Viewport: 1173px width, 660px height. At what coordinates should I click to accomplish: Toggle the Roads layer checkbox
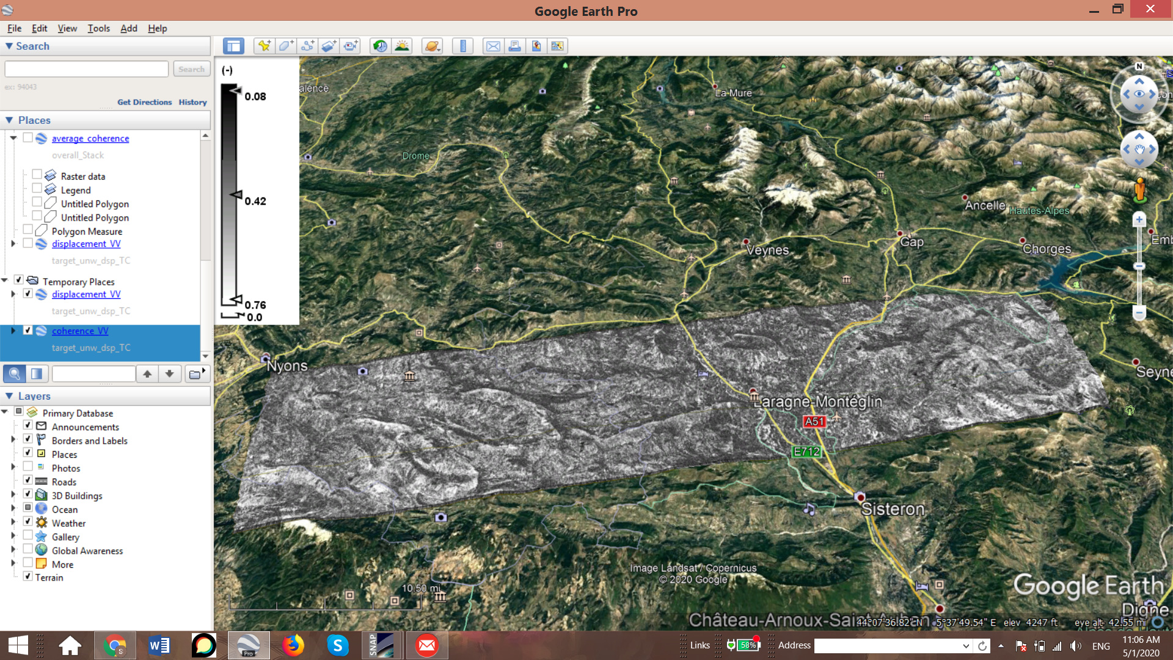click(x=27, y=480)
